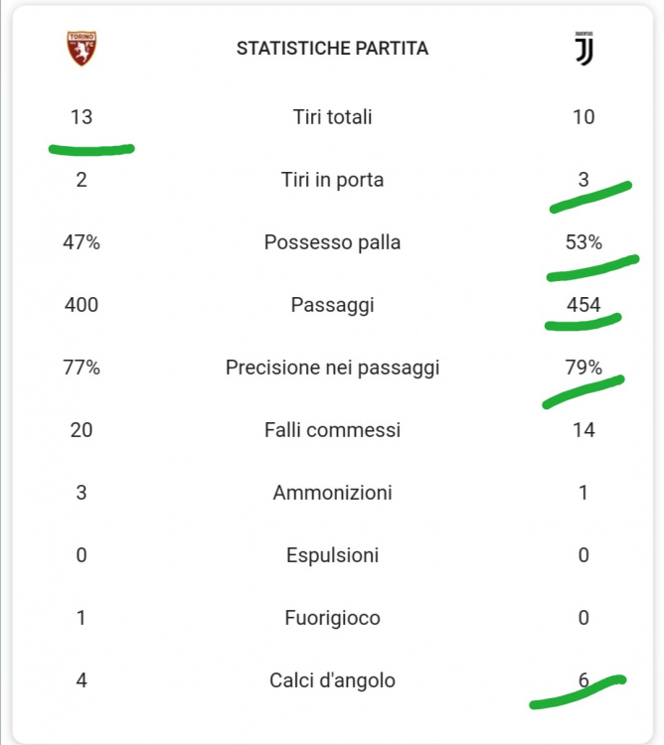This screenshot has height=745, width=664.
Task: Select the Ammonizioni row label
Action: 332,493
